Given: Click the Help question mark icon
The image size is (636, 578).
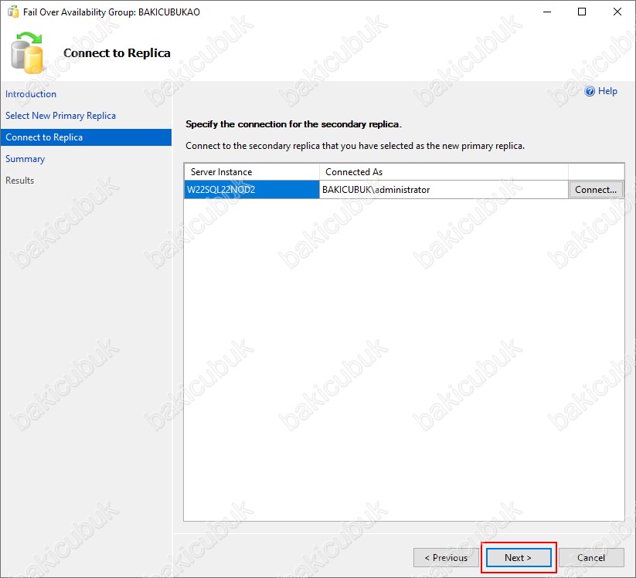Looking at the screenshot, I should [590, 91].
